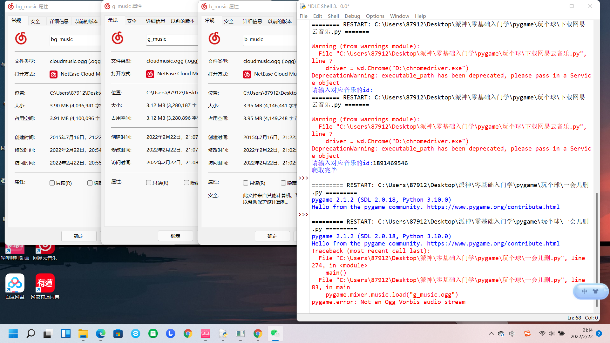Toggle 隐藏 checkbox in bg_music properties
Image resolution: width=610 pixels, height=343 pixels.
click(90, 183)
